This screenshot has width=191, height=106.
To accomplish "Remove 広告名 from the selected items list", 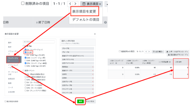I will (x=93, y=74).
